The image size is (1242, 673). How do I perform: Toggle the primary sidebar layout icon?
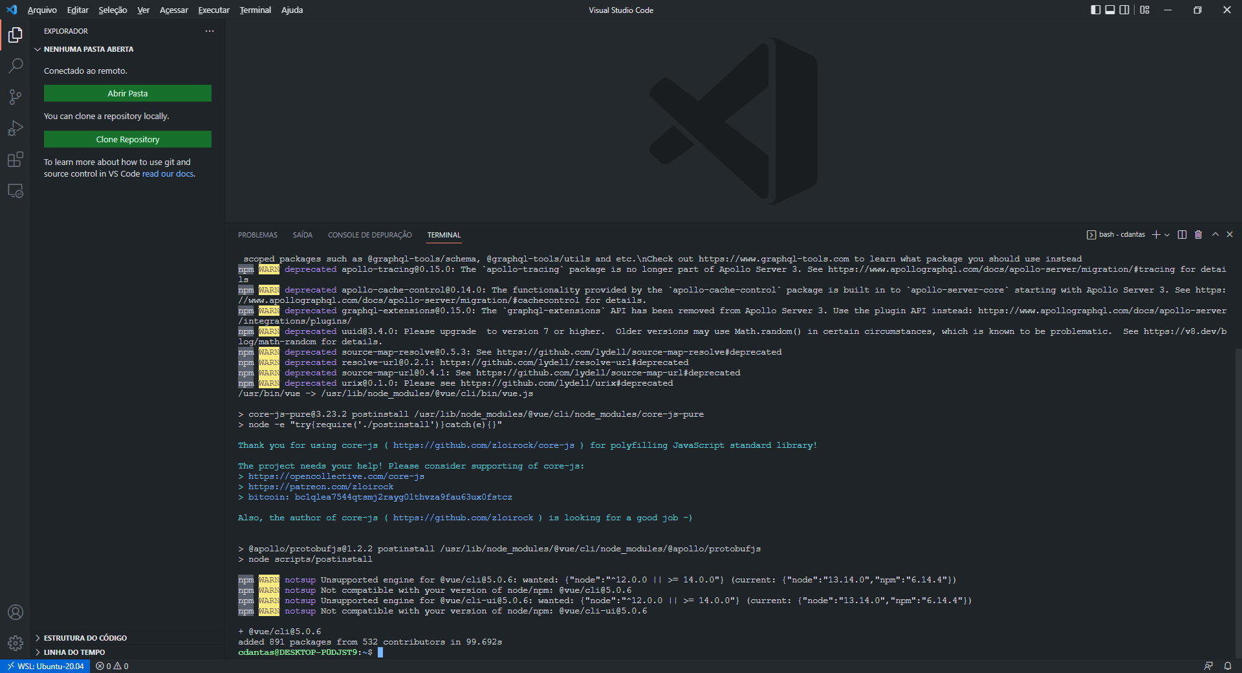point(1095,10)
